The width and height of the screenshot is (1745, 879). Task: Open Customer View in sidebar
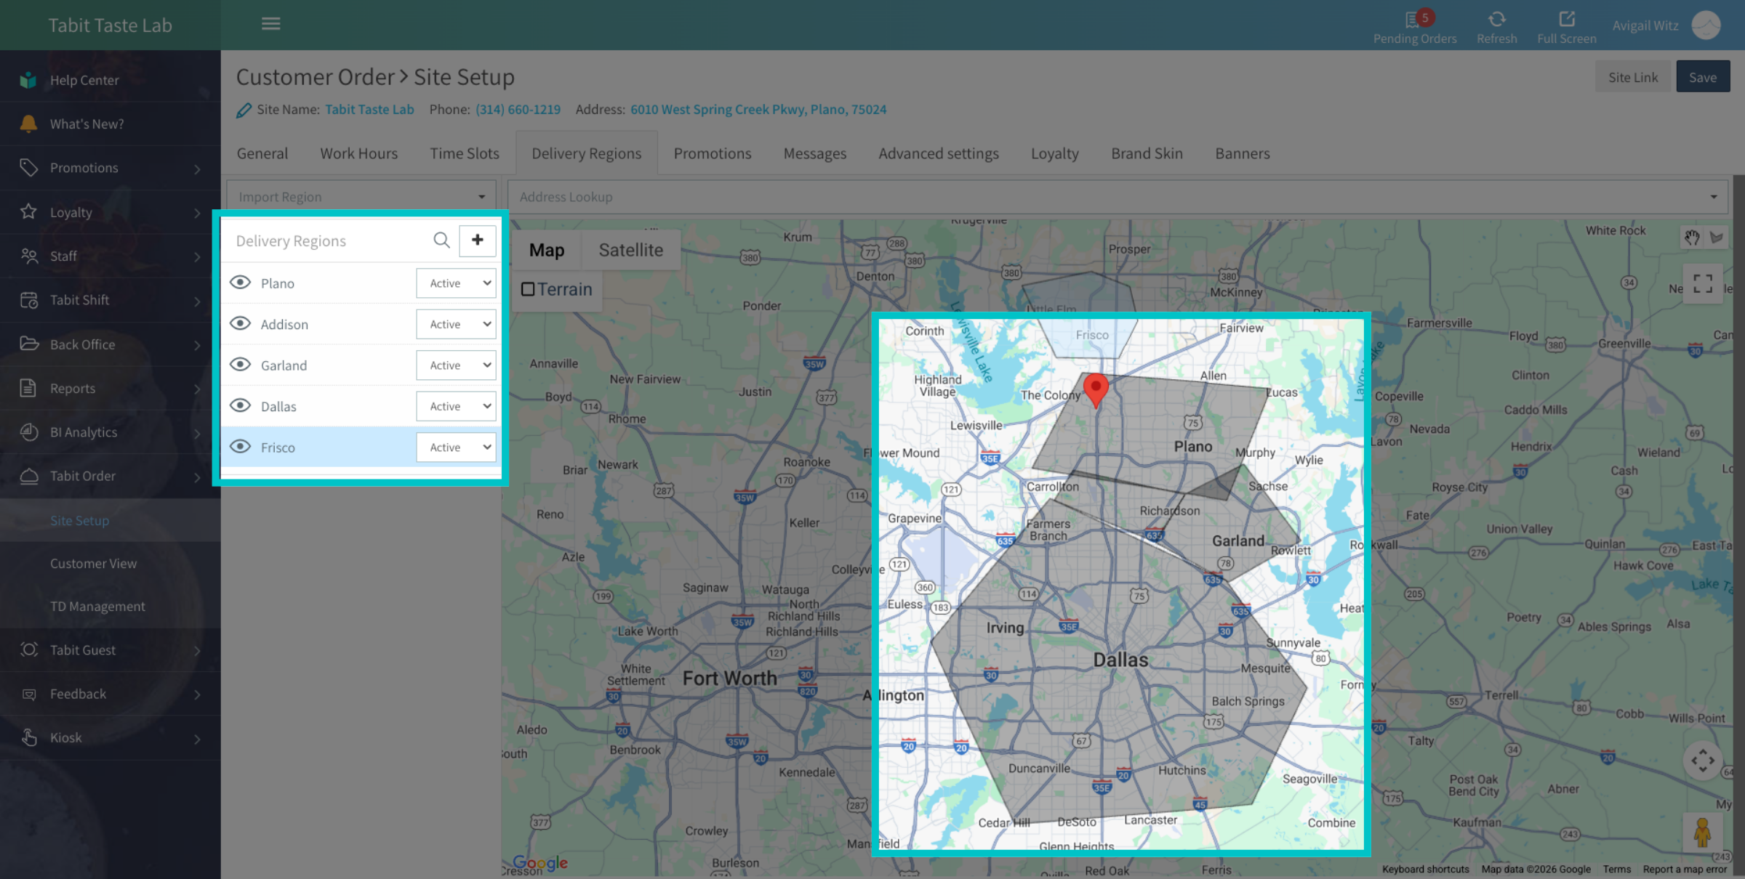(x=93, y=564)
